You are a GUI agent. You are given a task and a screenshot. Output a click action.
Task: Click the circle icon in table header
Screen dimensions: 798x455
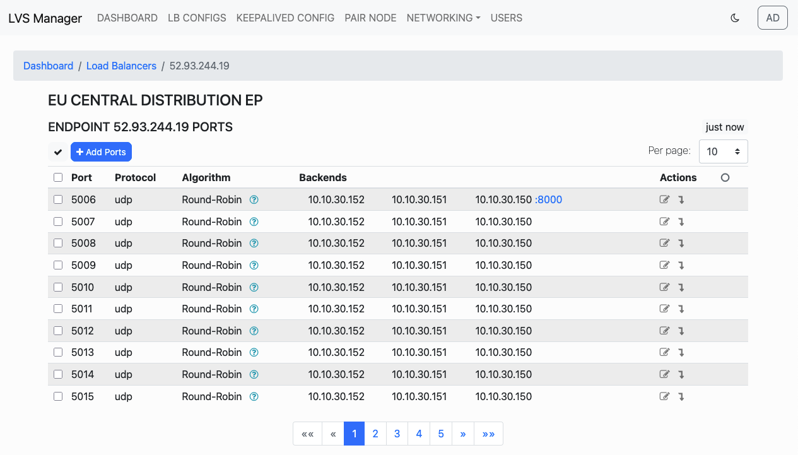tap(725, 178)
